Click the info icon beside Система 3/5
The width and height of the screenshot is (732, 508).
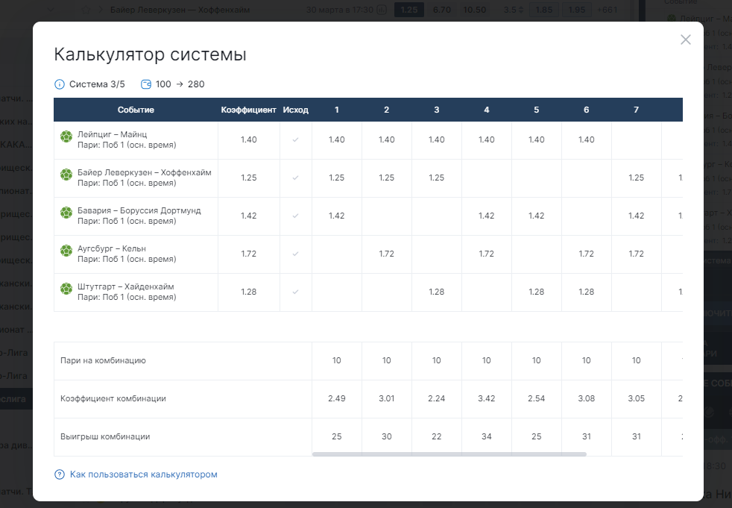pos(60,84)
